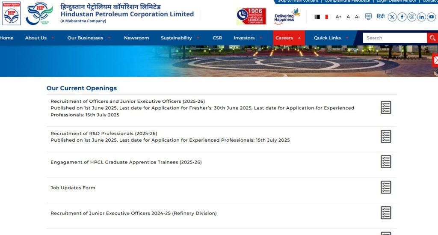Open the Job Updates Form link
This screenshot has height=235, width=438.
pos(73,187)
